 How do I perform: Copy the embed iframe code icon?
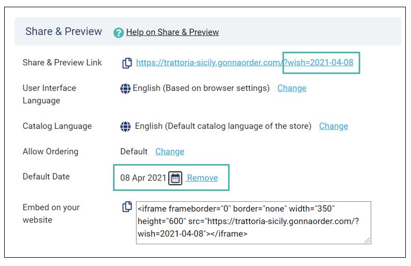[x=127, y=206]
